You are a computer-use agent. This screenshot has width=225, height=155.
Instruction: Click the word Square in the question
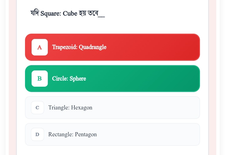click(50, 14)
